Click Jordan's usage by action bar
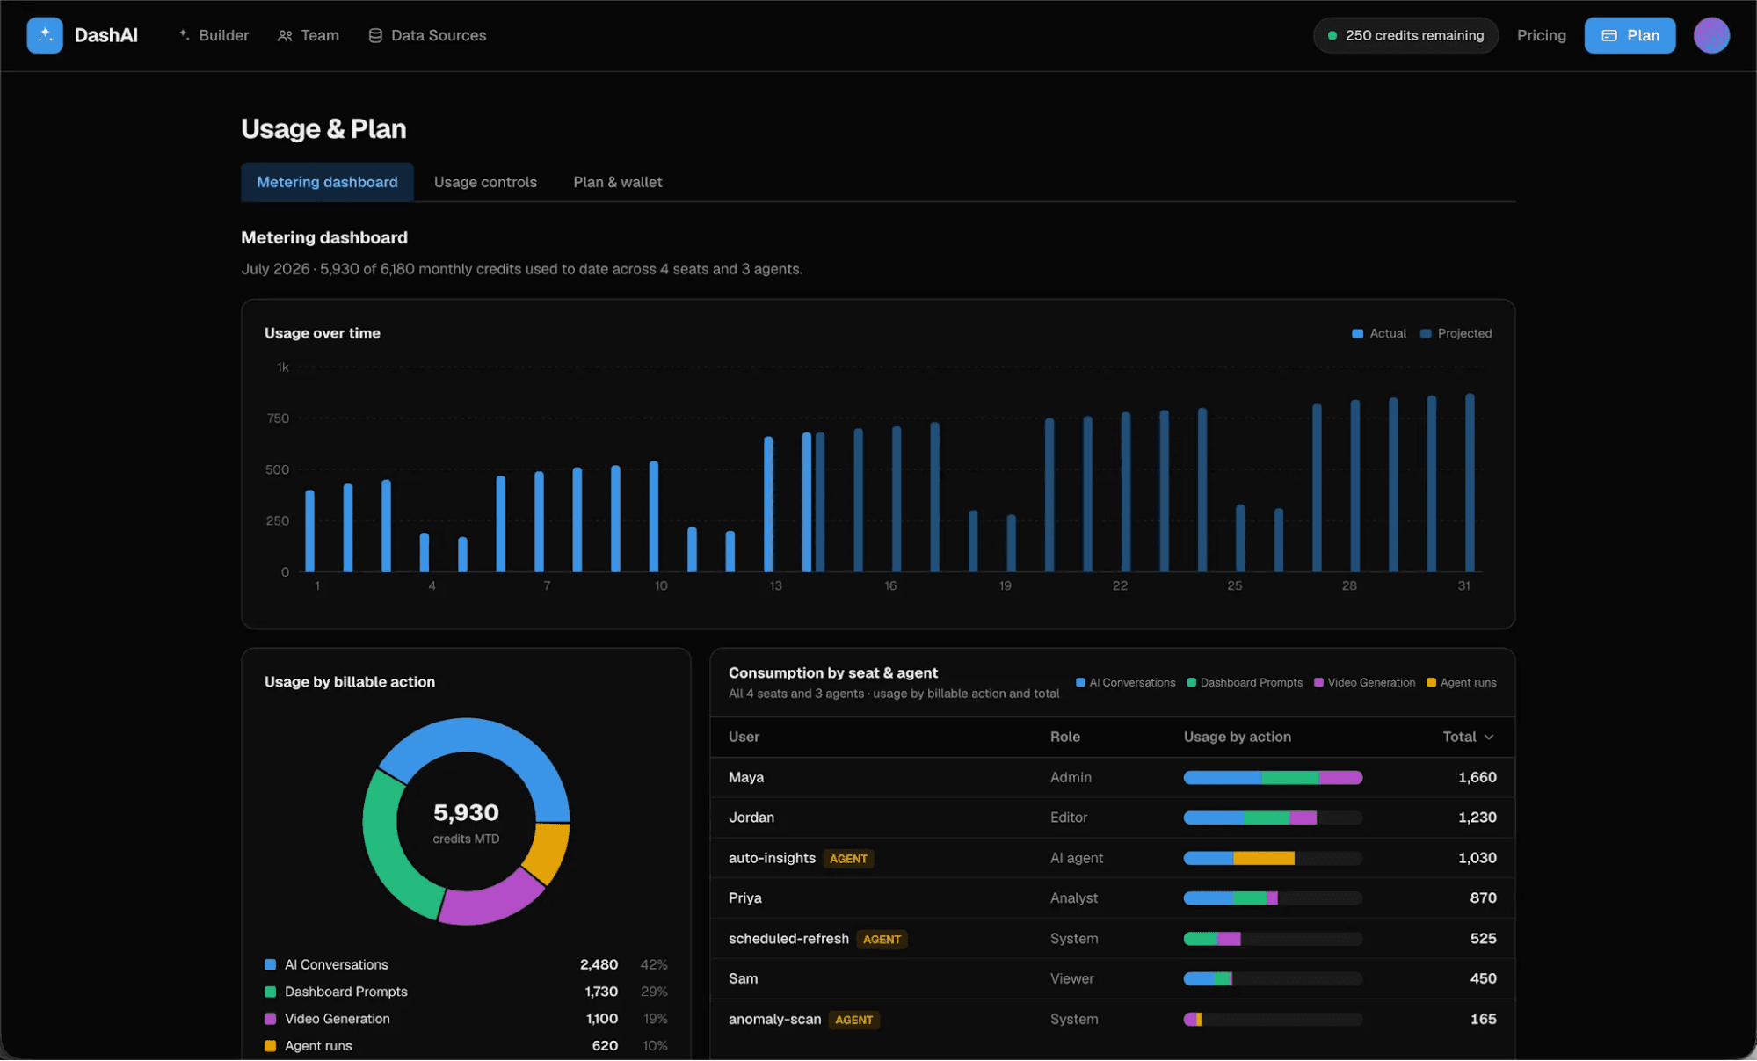The image size is (1757, 1061). [1273, 818]
